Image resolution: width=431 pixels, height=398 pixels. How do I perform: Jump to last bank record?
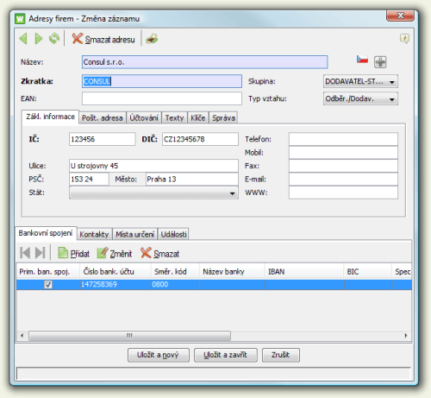[40, 253]
